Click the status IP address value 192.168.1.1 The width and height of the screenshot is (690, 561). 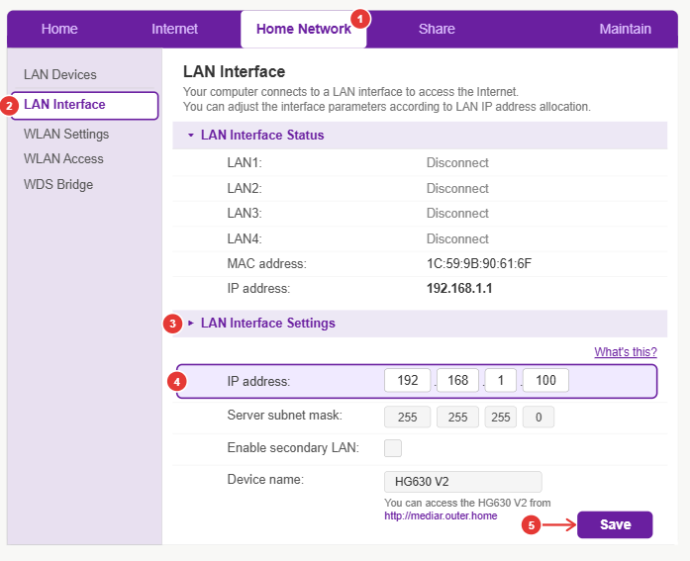[x=459, y=288]
